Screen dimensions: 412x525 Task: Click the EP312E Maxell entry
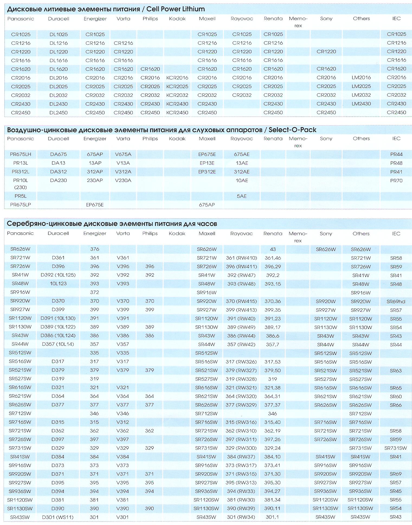click(207, 172)
